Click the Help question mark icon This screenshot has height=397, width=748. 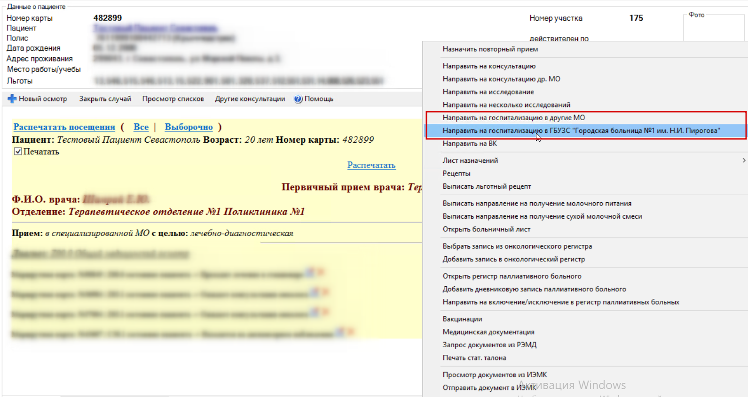tap(298, 99)
